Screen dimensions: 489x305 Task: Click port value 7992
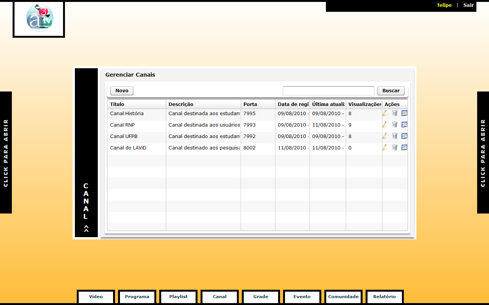point(249,136)
